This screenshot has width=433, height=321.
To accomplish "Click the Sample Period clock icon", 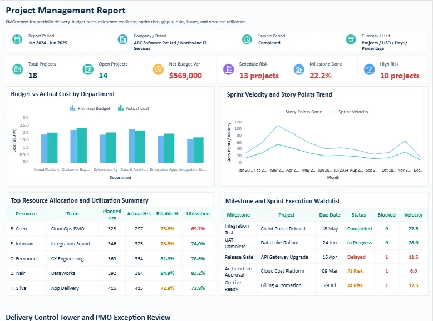I will point(247,39).
